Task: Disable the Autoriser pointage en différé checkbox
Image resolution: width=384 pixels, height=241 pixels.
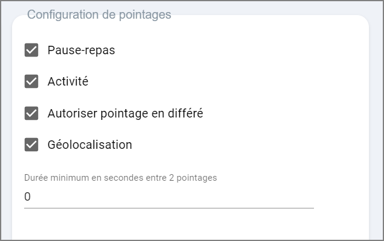Action: coord(31,113)
